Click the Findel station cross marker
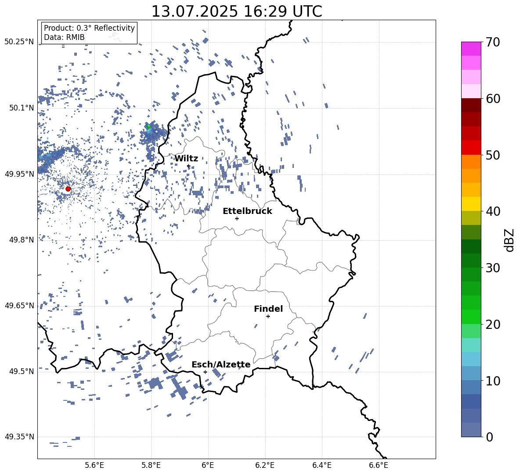 268,317
